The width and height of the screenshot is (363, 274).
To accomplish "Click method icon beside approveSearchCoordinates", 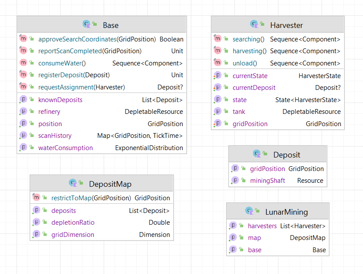I will click(23, 38).
